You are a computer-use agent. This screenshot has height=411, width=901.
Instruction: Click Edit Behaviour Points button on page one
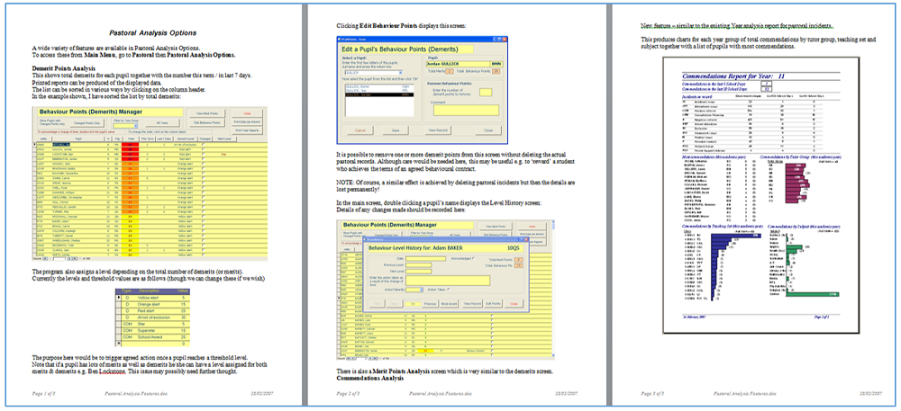[x=207, y=122]
